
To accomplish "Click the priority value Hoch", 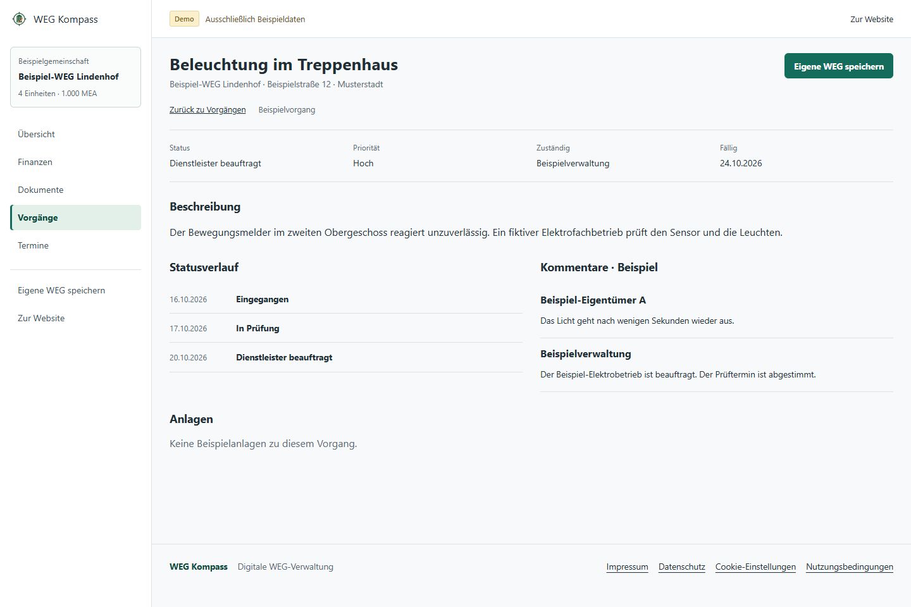I will pyautogui.click(x=363, y=163).
